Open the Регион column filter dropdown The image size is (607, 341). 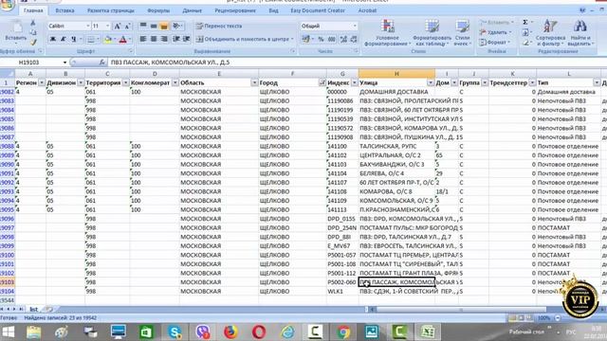point(42,82)
